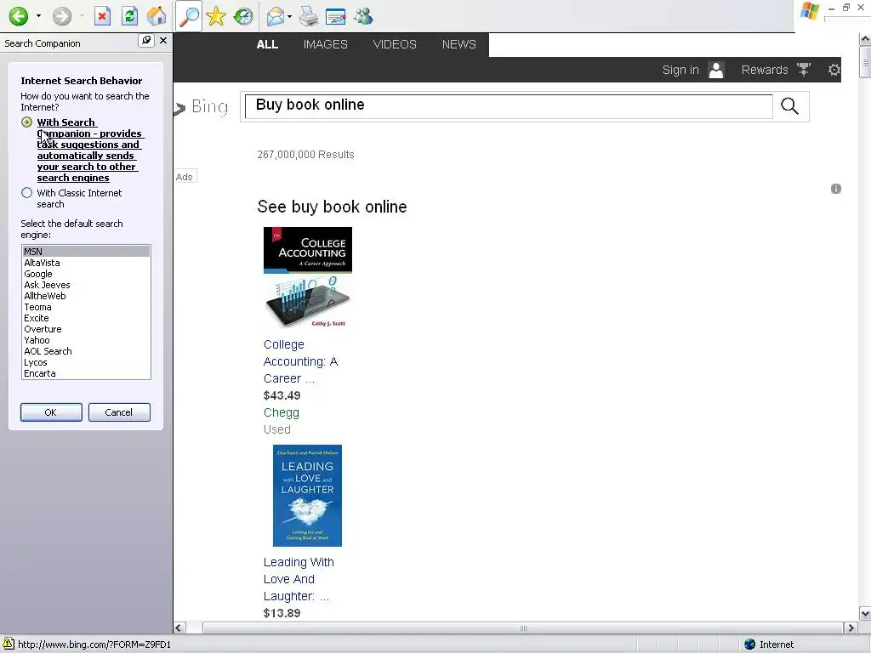Choose MSN in the search engine list
Screen dimensions: 871x653
[86, 252]
